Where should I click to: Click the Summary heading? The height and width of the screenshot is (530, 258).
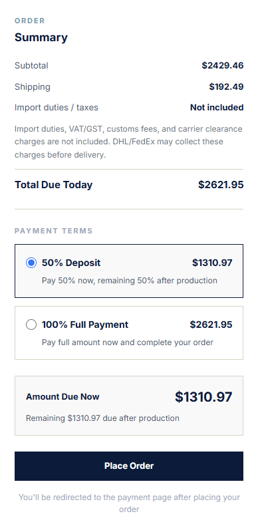(41, 37)
